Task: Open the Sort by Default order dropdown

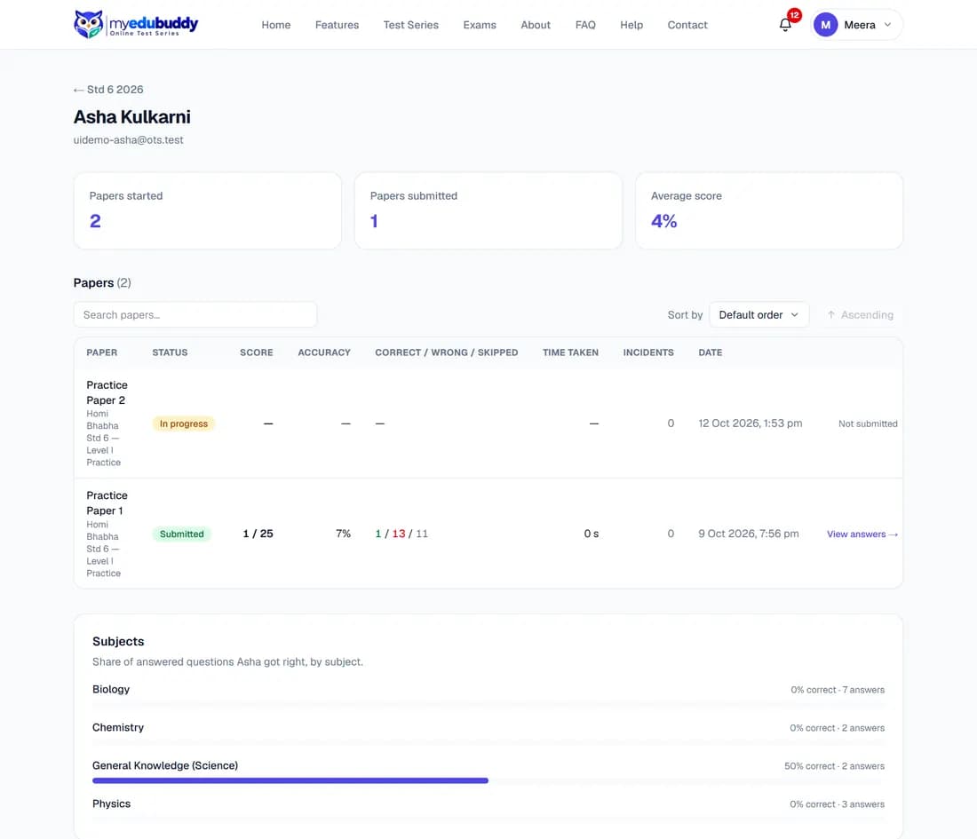Action: coord(759,314)
